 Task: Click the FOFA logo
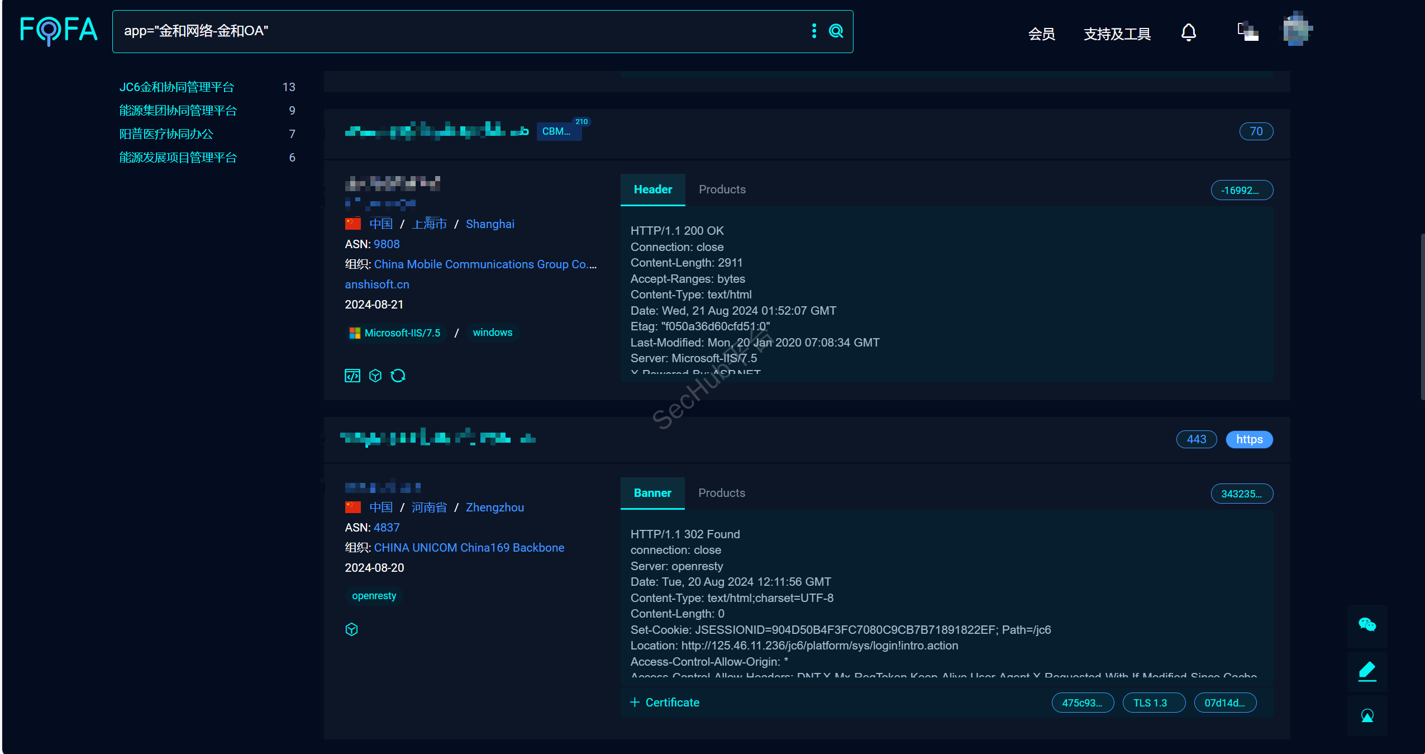[x=59, y=31]
